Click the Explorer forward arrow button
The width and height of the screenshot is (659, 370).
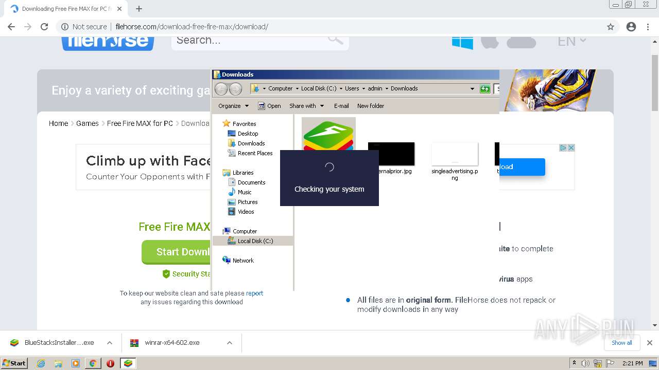235,89
